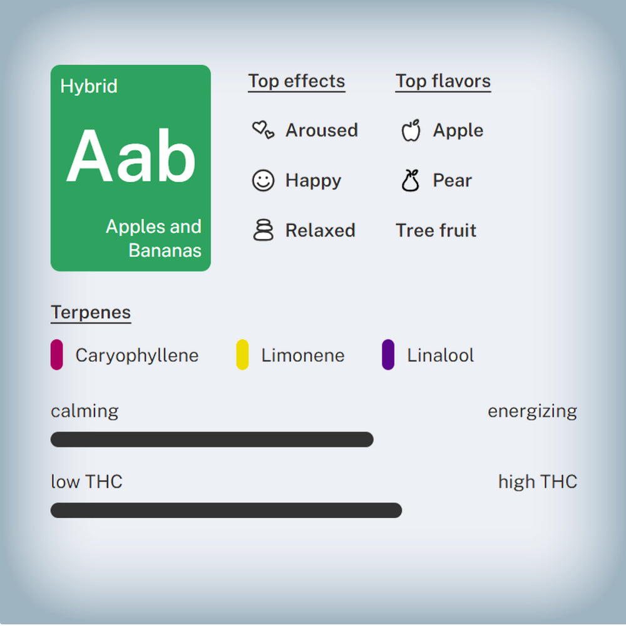This screenshot has height=626, width=626.
Task: Select the Linalool purple pill
Action: click(x=388, y=354)
